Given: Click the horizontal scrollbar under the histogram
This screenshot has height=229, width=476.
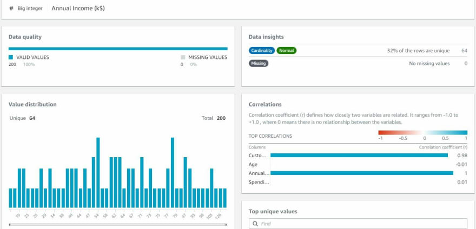Looking at the screenshot, I should tap(118, 225).
